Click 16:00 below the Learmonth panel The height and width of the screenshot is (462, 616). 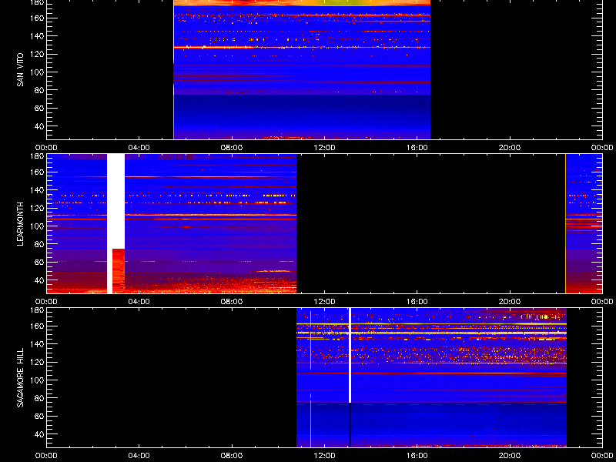click(x=417, y=302)
